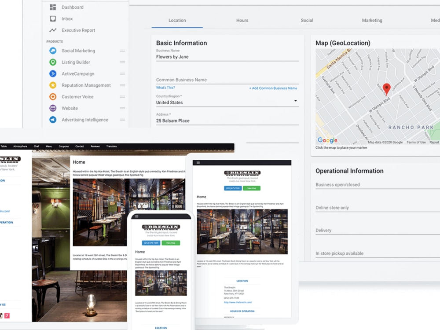
Task: Open the ActiveCampaign blue arrow icon
Action: click(x=53, y=73)
